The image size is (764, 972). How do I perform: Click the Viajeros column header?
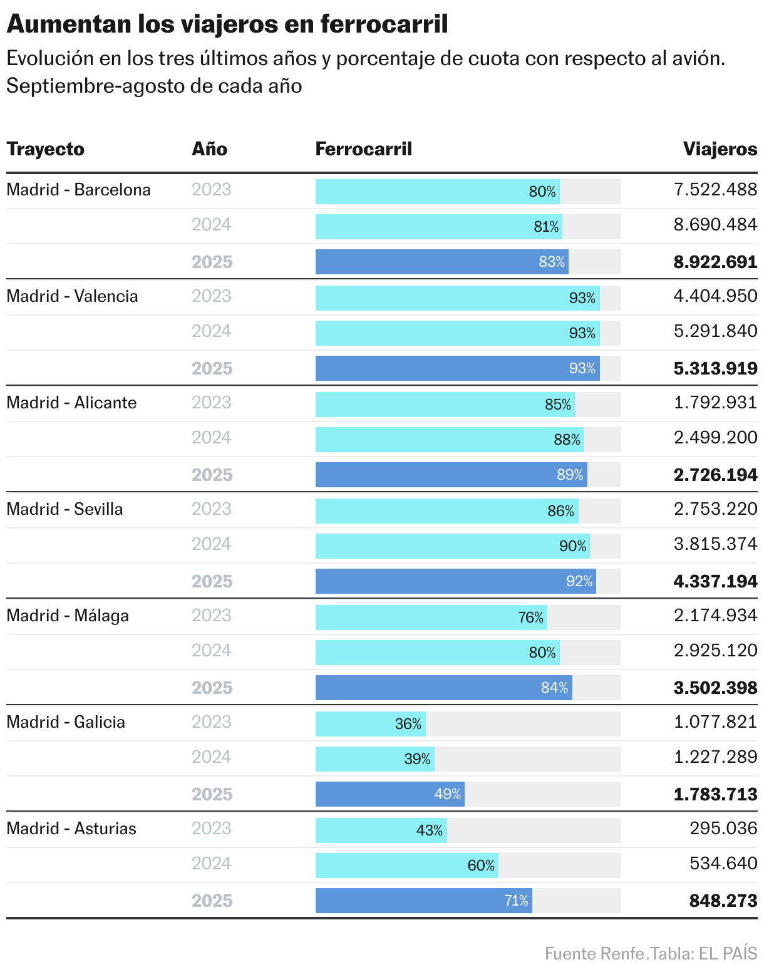720,149
